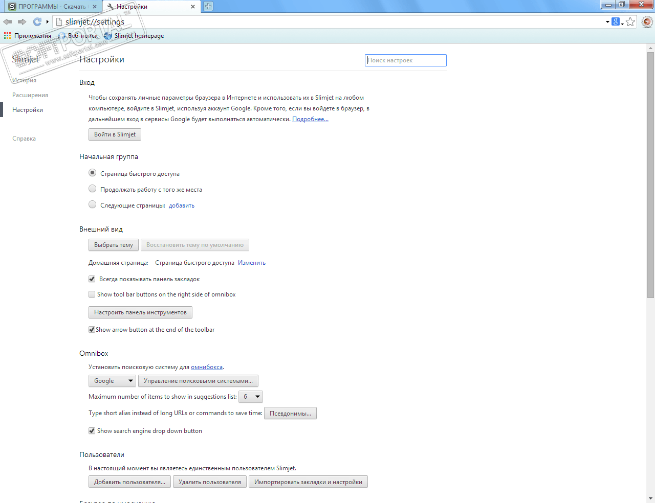Click Импортировать закладки и настройки
This screenshot has height=503, width=655.
coord(308,482)
